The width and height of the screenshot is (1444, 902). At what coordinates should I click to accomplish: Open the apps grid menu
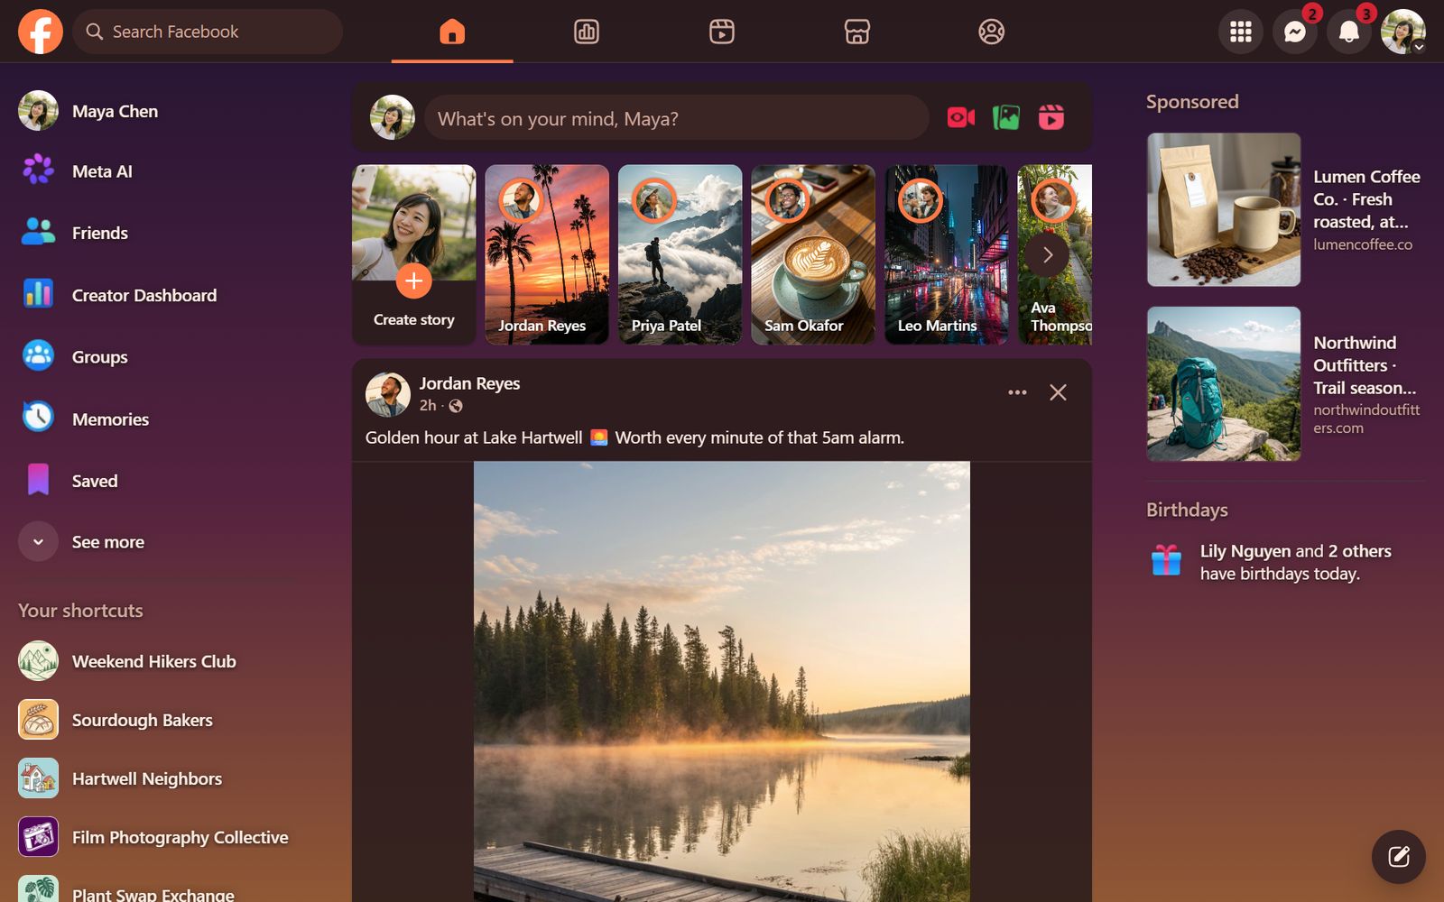click(x=1241, y=32)
